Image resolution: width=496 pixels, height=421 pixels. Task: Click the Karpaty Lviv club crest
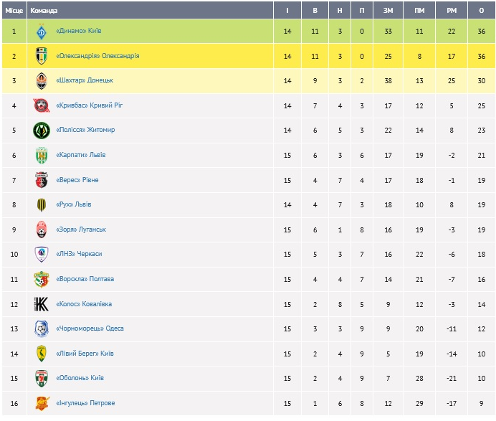[x=42, y=155]
